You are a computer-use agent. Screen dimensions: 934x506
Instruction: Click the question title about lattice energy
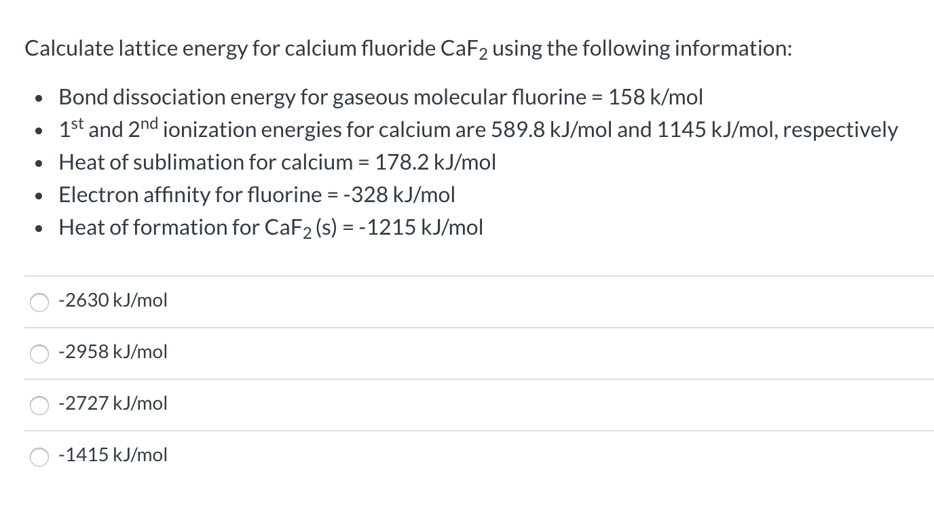[x=406, y=47]
